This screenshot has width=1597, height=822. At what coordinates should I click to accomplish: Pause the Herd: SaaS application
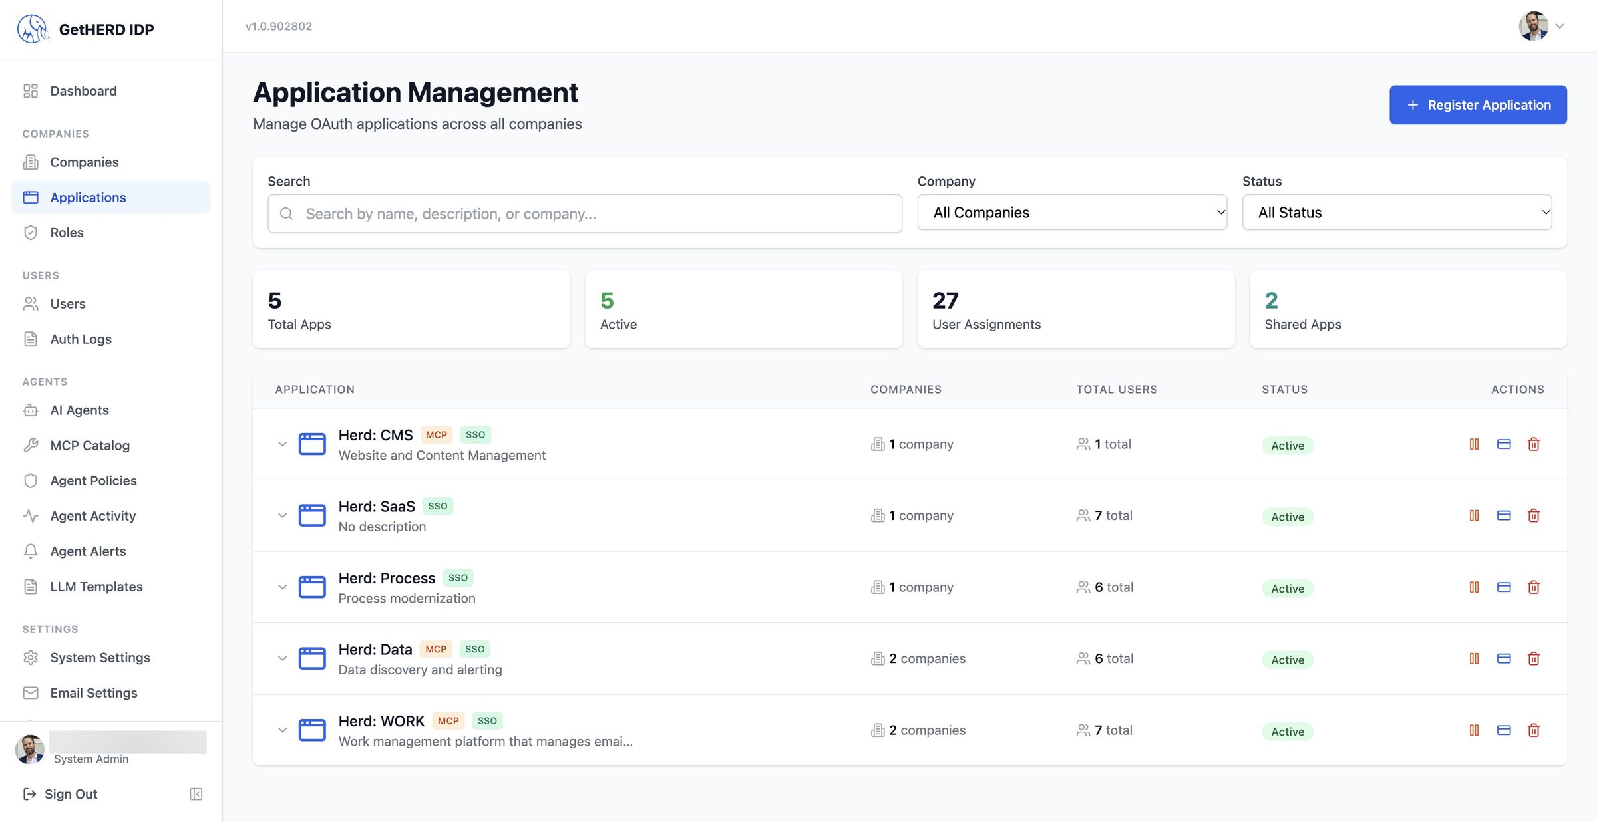(1474, 515)
